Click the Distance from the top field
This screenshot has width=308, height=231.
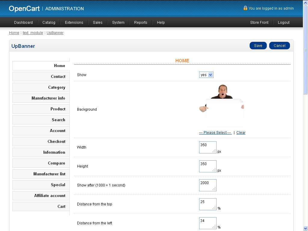208,204
